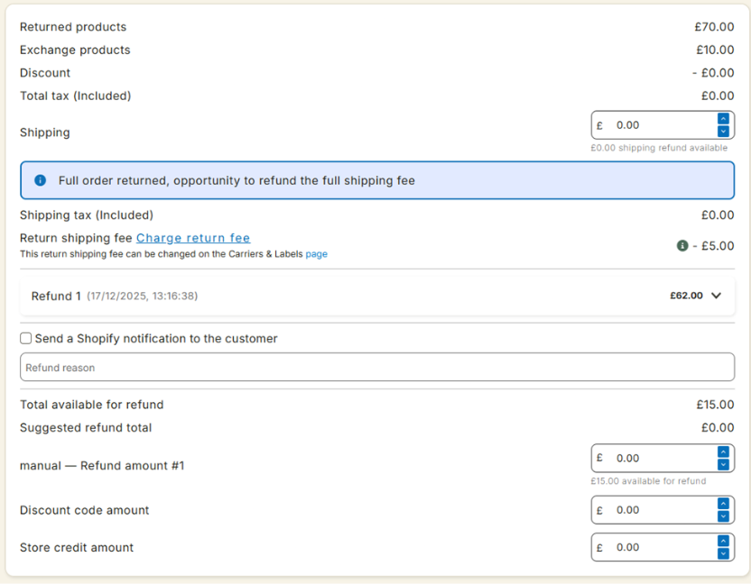Decrease Store credit amount with down arrow
751x584 pixels.
(723, 554)
